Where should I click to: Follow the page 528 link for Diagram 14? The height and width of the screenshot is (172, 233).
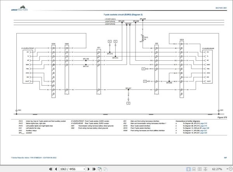pos(206,128)
